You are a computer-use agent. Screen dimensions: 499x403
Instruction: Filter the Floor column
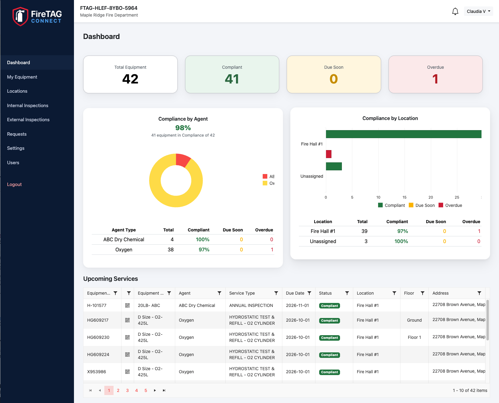423,293
